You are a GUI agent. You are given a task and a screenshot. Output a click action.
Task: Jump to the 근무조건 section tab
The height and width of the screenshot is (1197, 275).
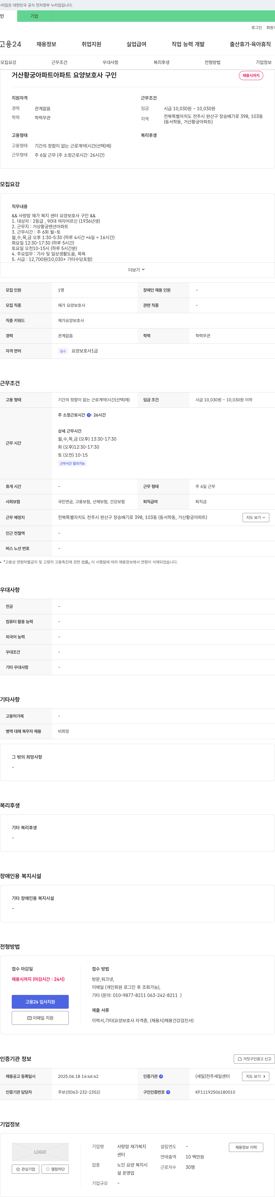[59, 62]
